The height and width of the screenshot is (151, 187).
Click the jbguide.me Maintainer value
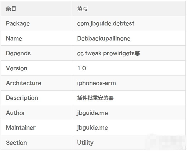pyautogui.click(x=92, y=128)
